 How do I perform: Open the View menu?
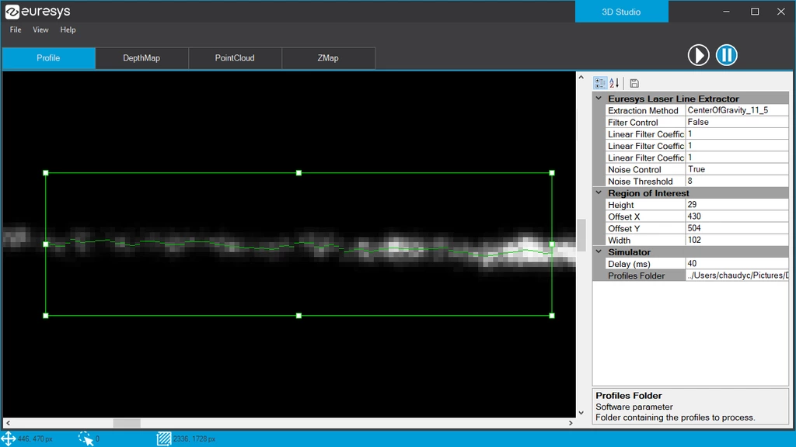(40, 29)
